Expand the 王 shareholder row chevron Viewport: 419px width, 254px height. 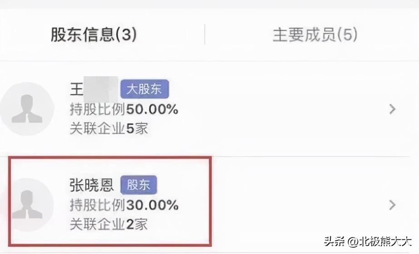[393, 109]
